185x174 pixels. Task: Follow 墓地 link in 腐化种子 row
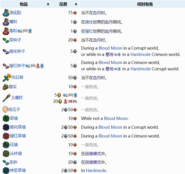coord(109,55)
